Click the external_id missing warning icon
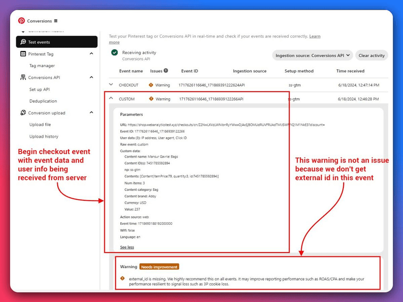403x302 pixels. pos(123,278)
